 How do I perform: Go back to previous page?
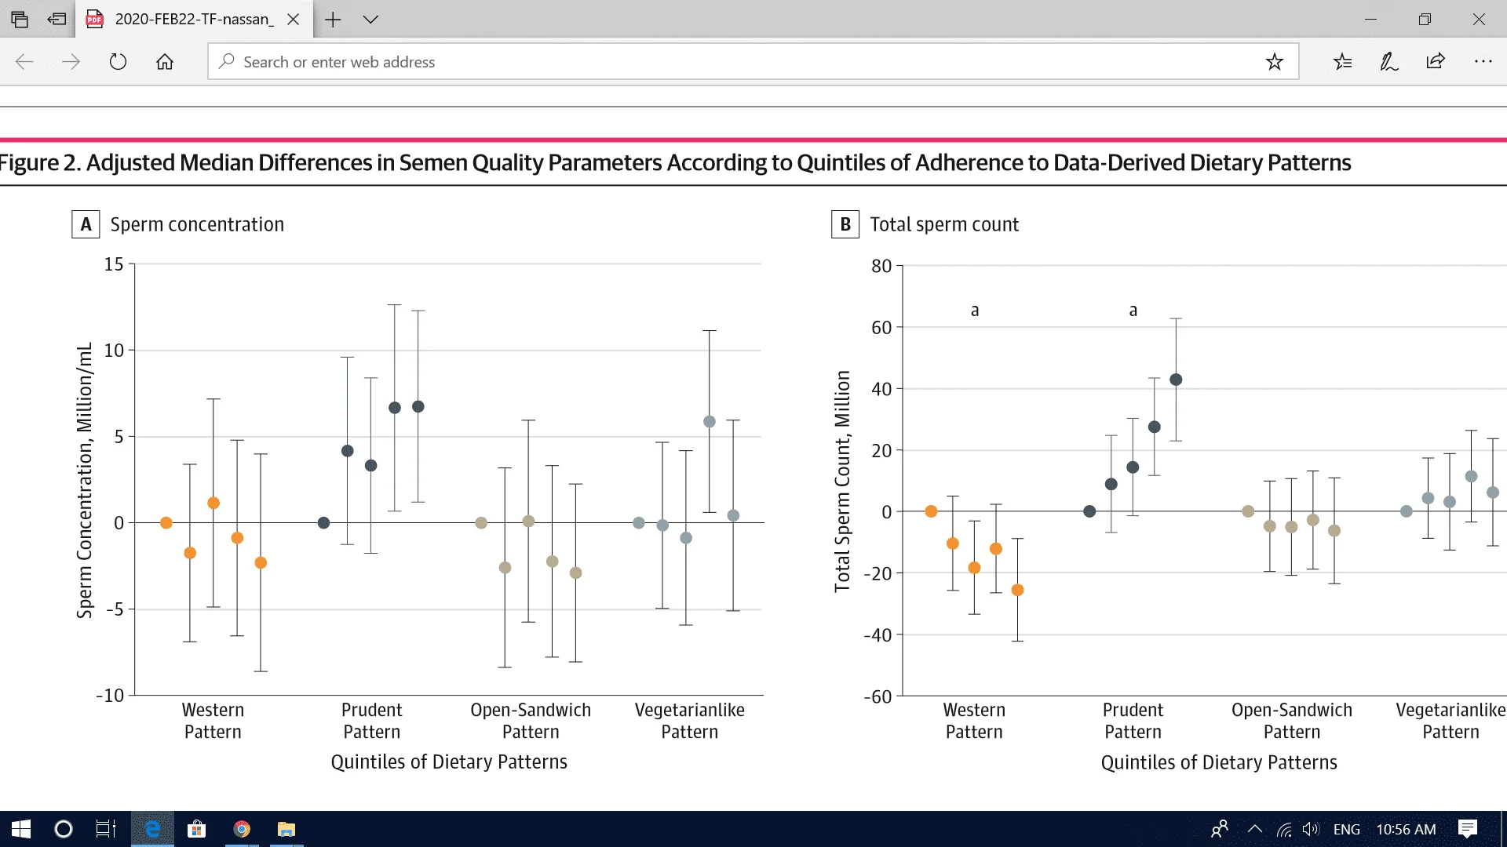click(x=24, y=61)
